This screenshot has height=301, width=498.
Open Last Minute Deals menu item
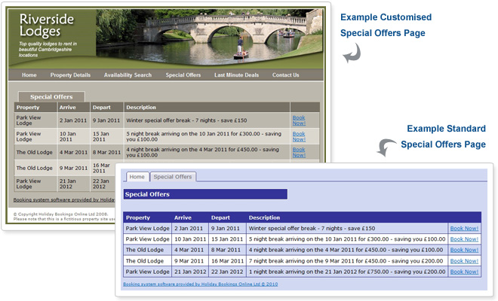click(x=236, y=75)
